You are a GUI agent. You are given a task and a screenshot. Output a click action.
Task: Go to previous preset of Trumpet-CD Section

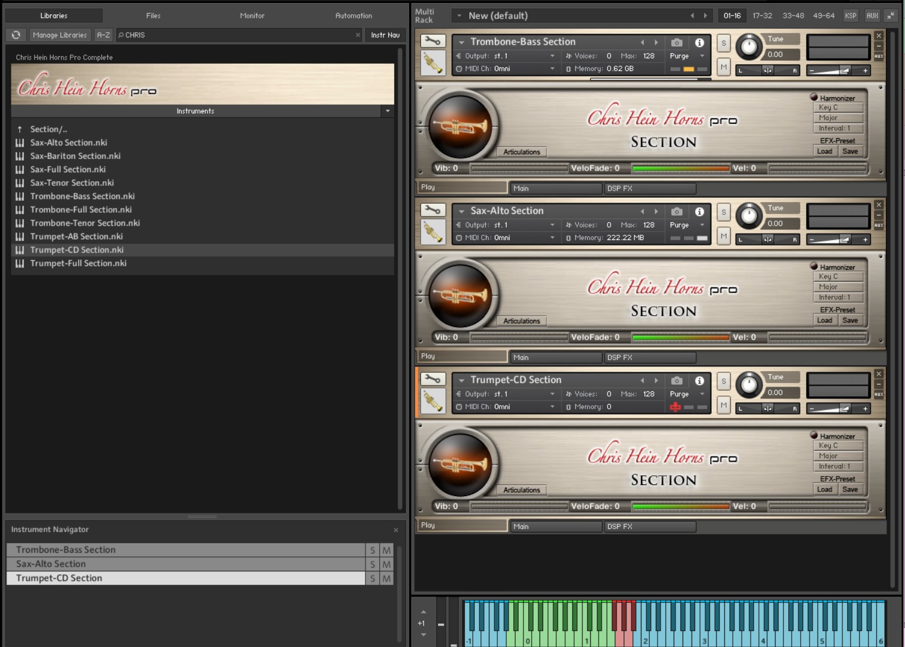coord(642,381)
